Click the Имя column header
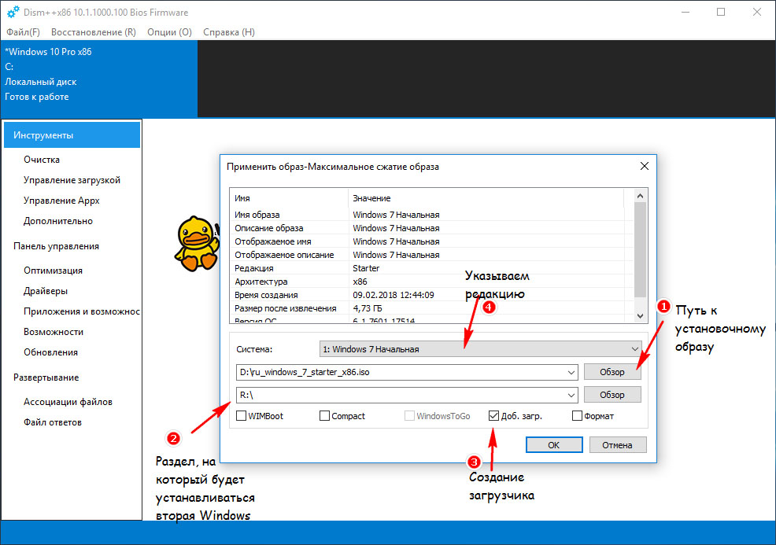 tap(289, 198)
